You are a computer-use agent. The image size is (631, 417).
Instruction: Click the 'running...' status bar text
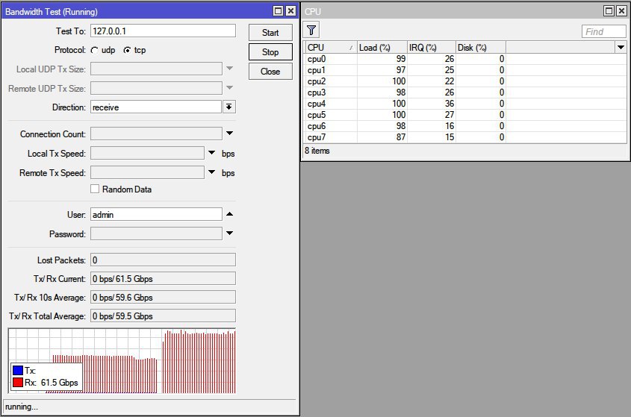(22, 407)
